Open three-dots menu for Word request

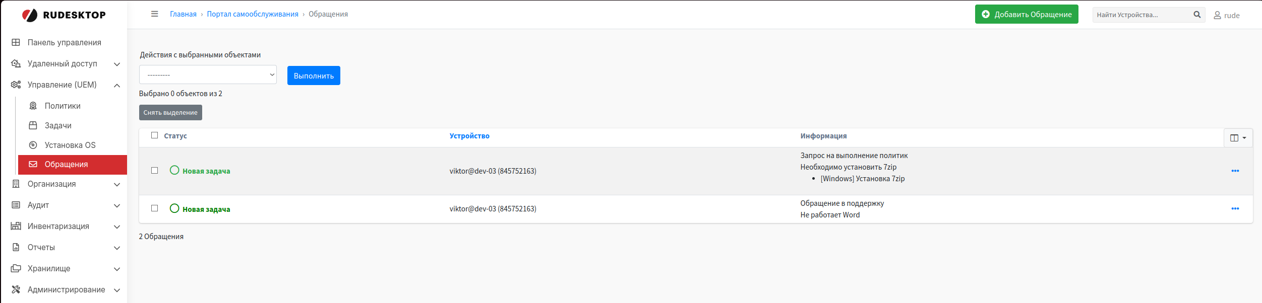coord(1235,209)
